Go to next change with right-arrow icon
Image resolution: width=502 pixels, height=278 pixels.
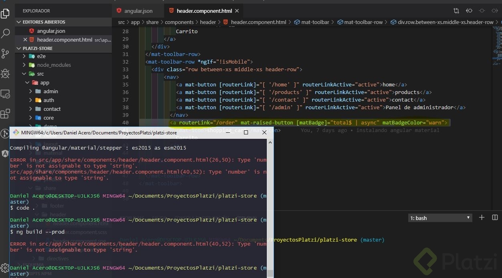[495, 11]
